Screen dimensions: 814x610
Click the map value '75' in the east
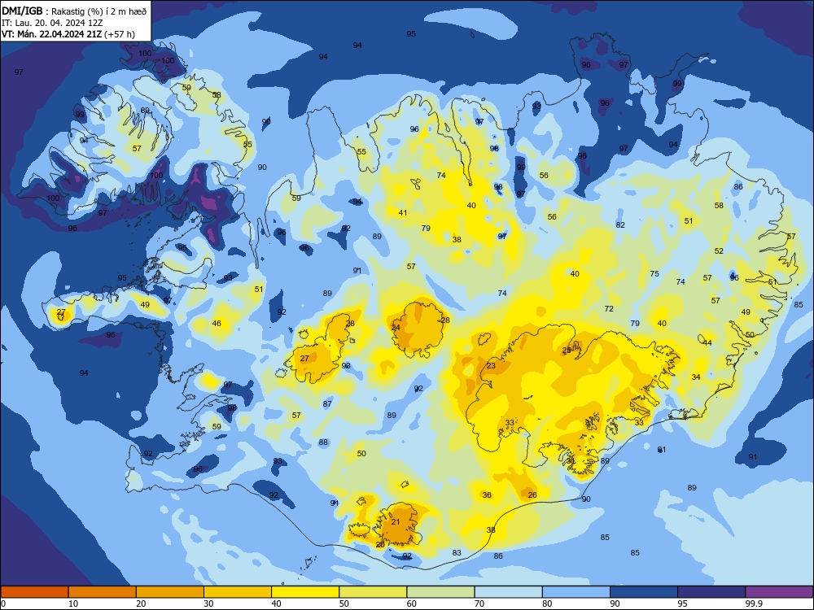(x=654, y=273)
